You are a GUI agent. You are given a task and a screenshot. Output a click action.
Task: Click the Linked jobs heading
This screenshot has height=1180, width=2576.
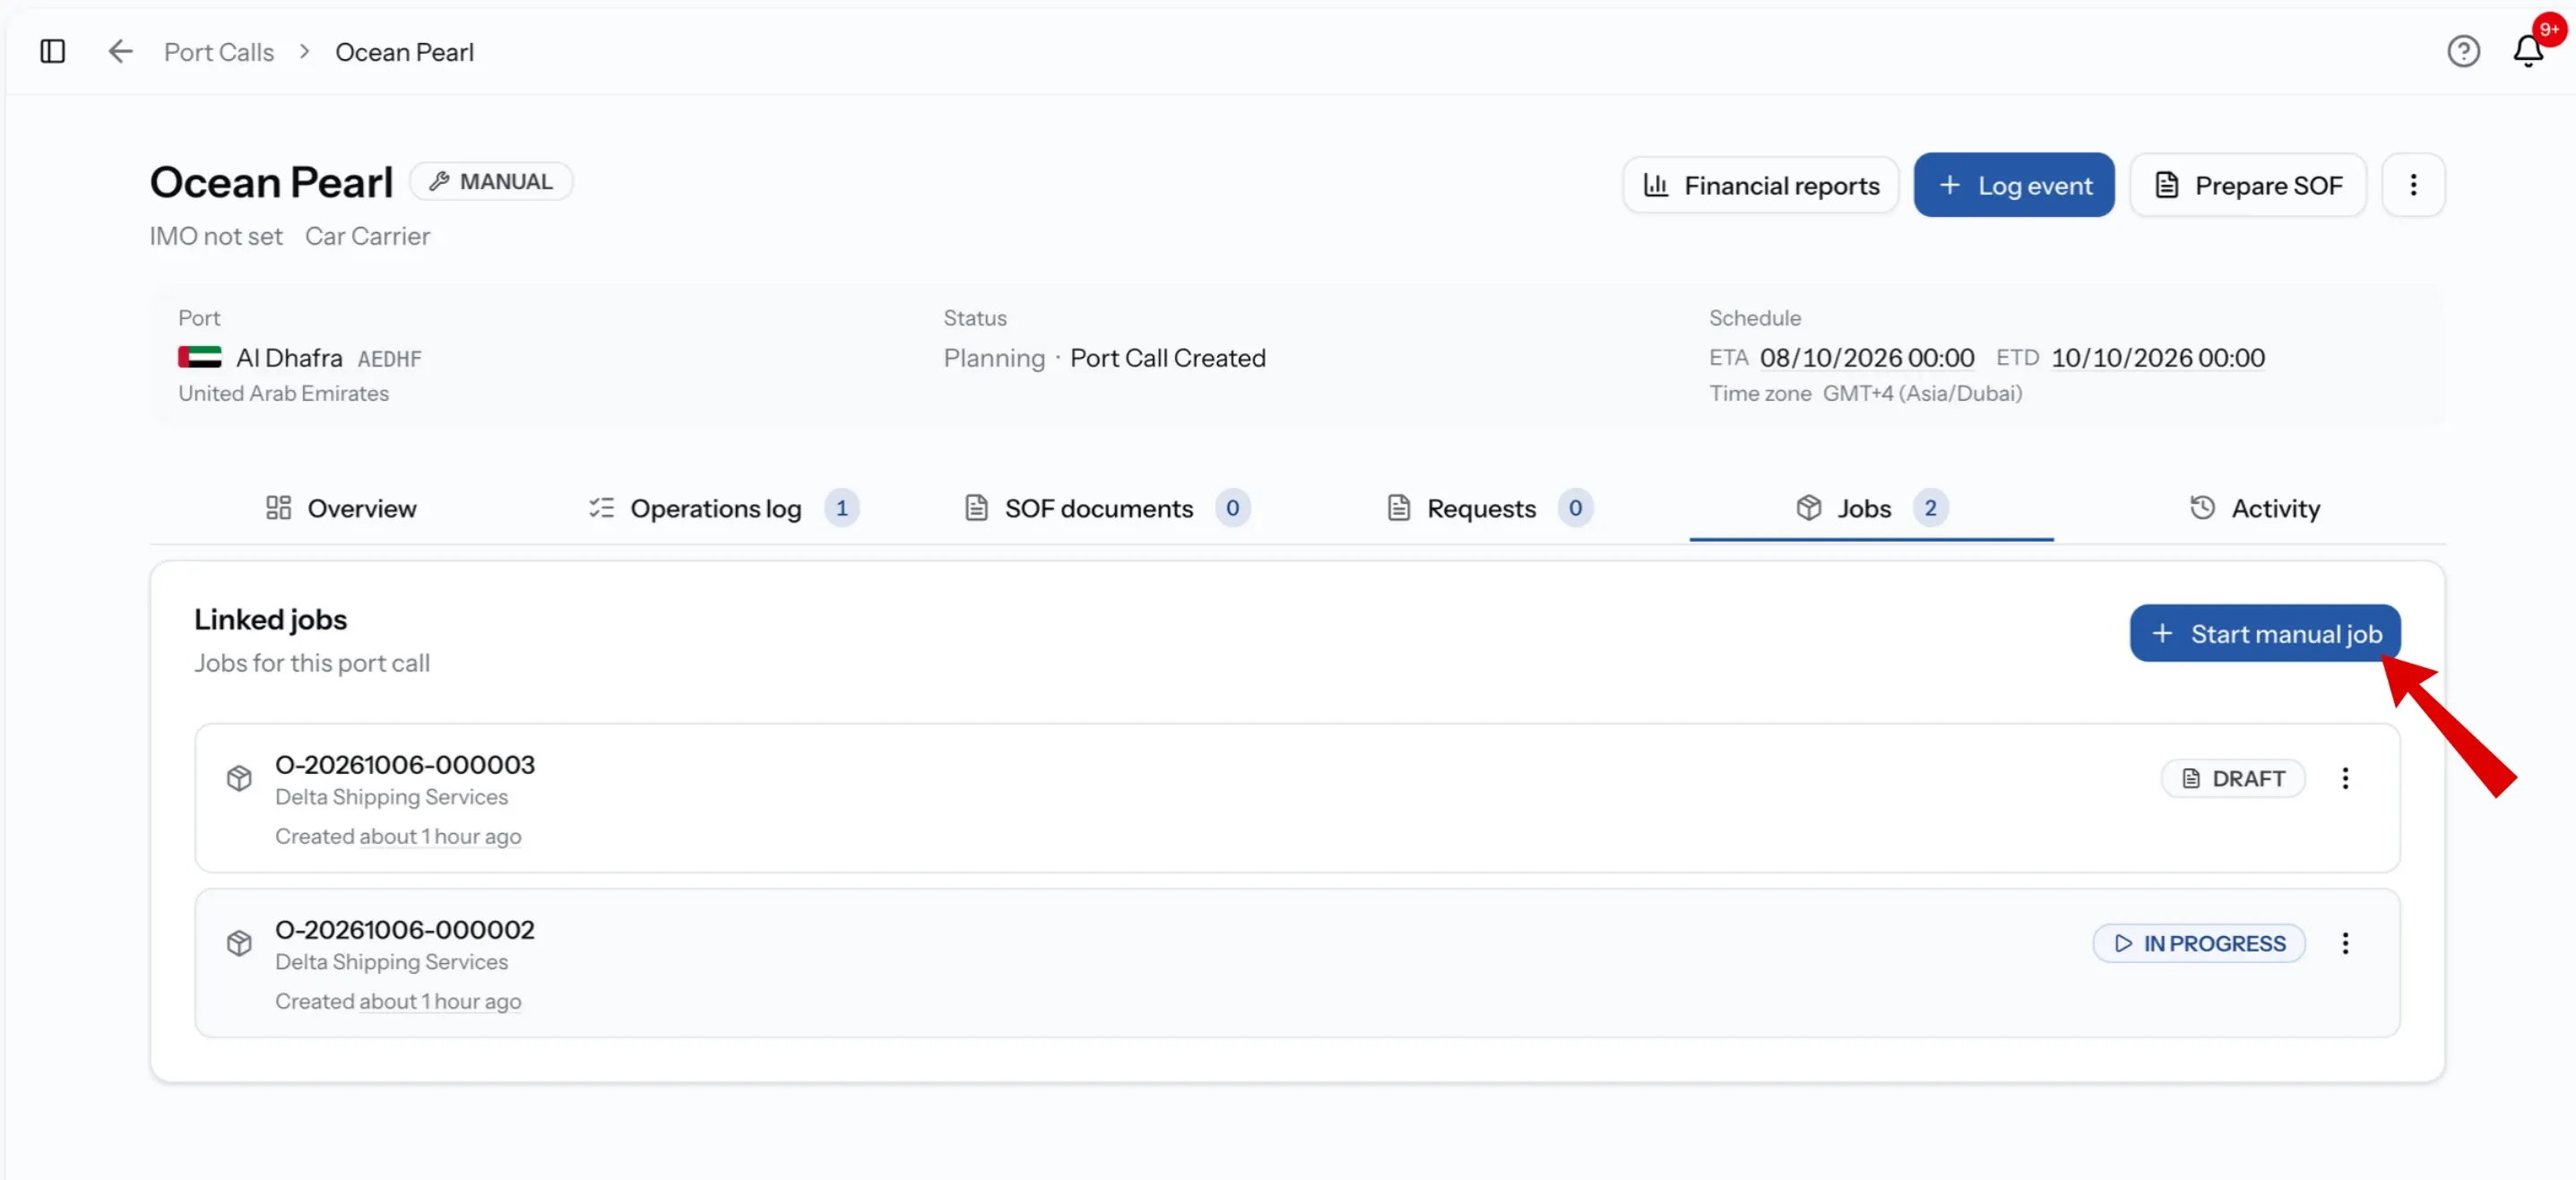click(x=270, y=619)
